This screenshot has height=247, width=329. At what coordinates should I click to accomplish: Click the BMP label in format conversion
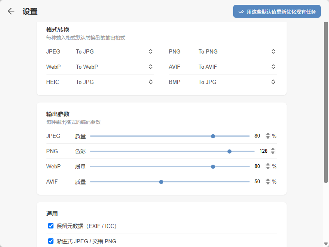(x=174, y=82)
